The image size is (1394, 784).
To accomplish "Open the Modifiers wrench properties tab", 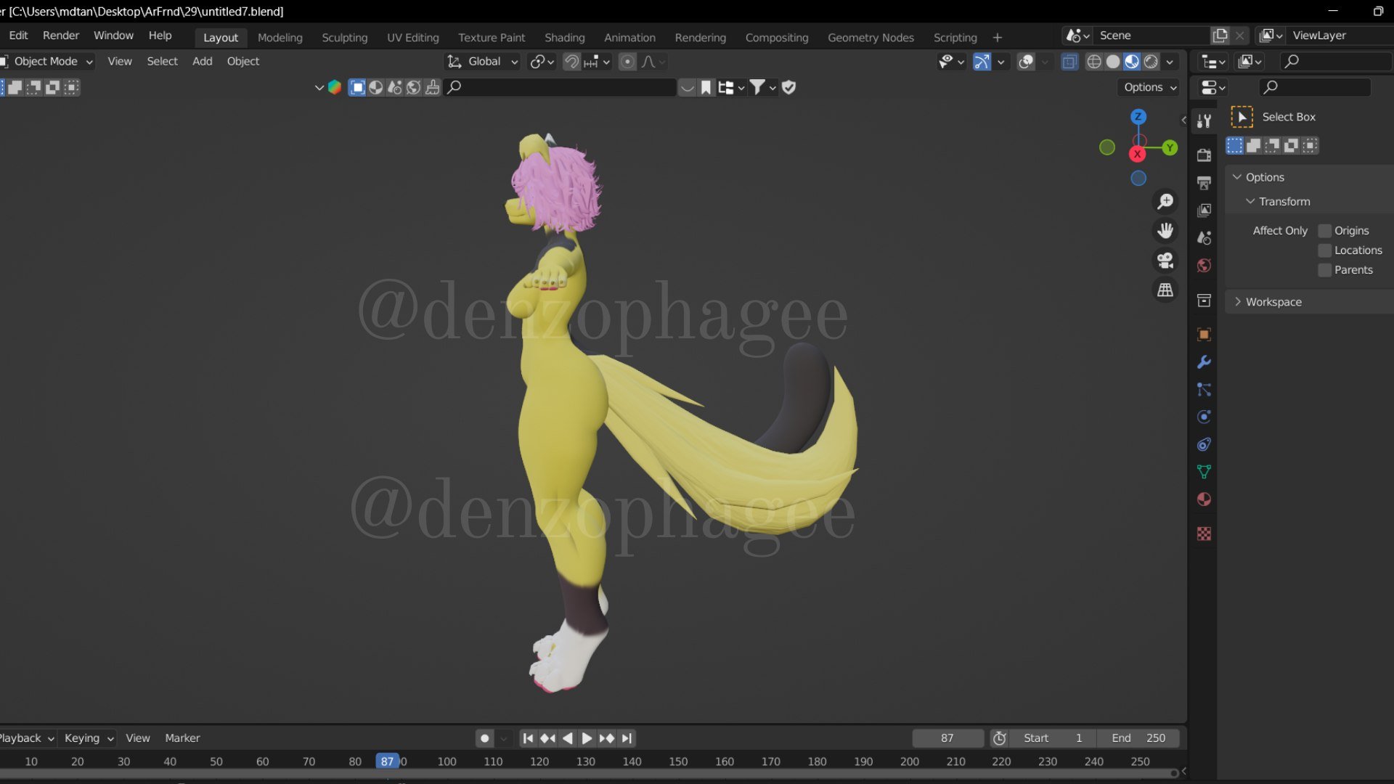I will coord(1204,362).
